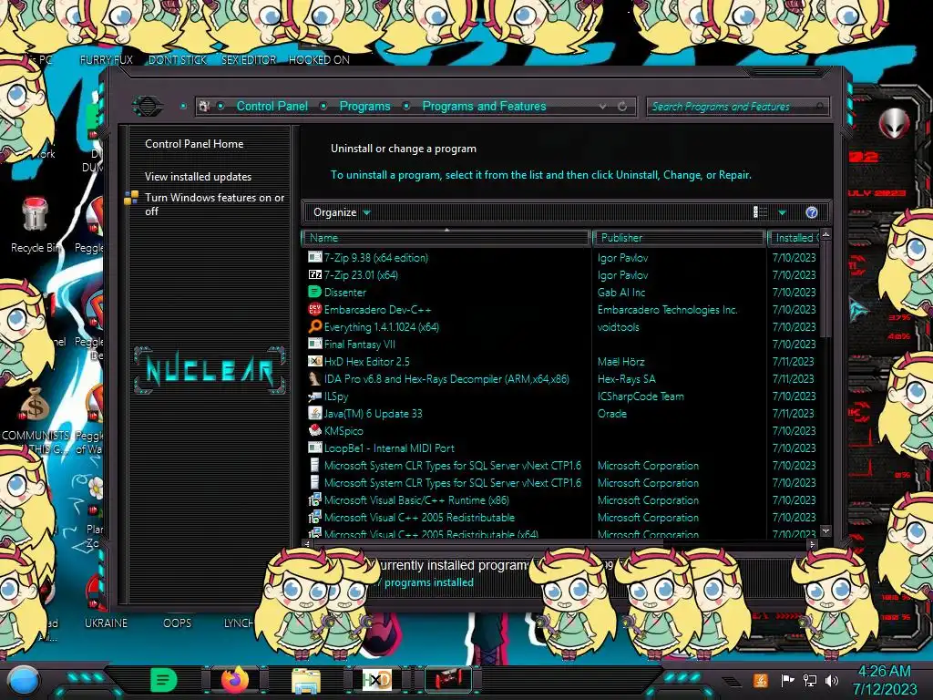Click the ICSharpCode Team publisher cell

641,396
